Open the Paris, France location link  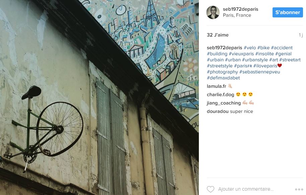coord(237,15)
